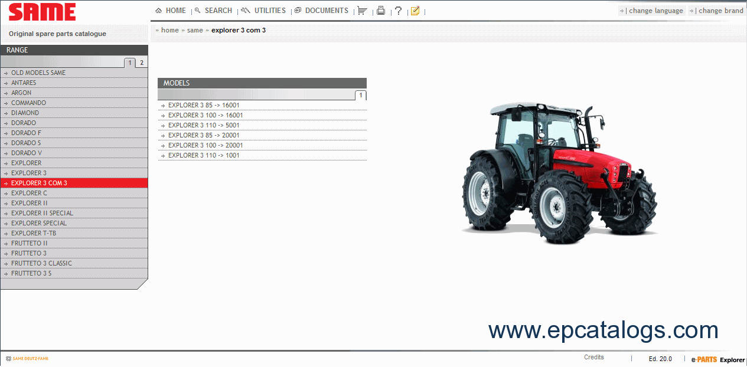Click the red tractor image
Viewport: 747px width, 367px height.
click(x=559, y=173)
